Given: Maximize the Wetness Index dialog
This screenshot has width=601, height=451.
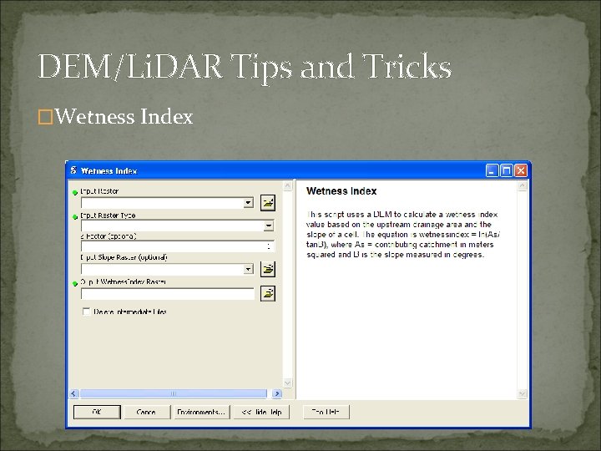Looking at the screenshot, I should point(507,170).
